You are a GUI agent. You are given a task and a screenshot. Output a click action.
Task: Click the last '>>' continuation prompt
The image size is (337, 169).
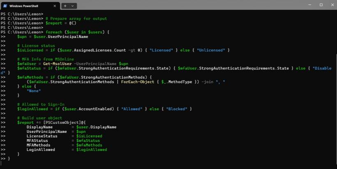coord(3,159)
